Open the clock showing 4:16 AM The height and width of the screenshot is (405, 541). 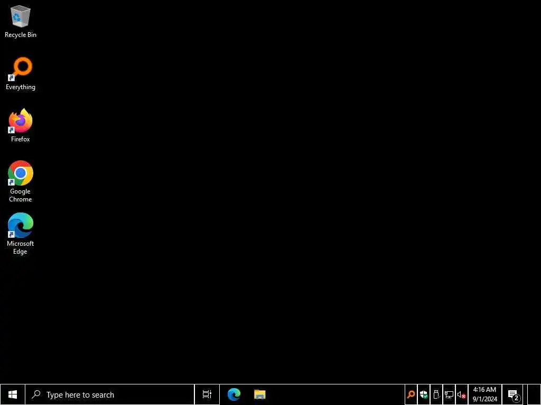485,394
